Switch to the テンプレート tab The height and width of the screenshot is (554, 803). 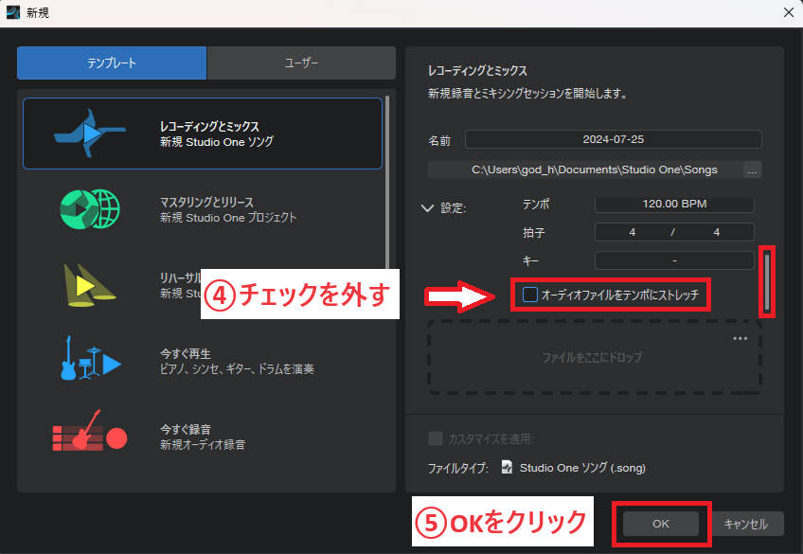pos(111,63)
